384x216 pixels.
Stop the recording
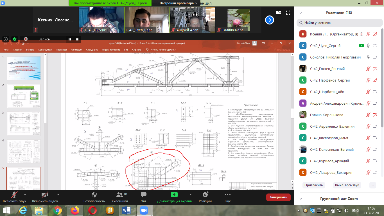point(77,39)
